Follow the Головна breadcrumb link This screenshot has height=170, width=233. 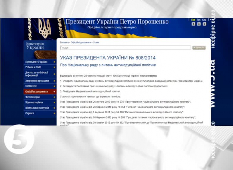(x=64, y=42)
